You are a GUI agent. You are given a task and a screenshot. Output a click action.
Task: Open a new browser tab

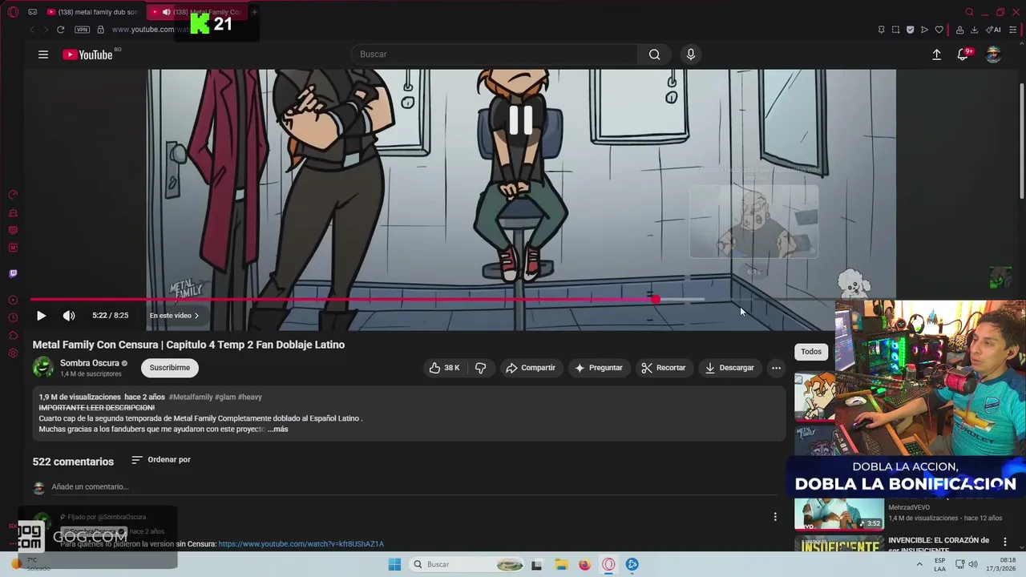pos(254,12)
